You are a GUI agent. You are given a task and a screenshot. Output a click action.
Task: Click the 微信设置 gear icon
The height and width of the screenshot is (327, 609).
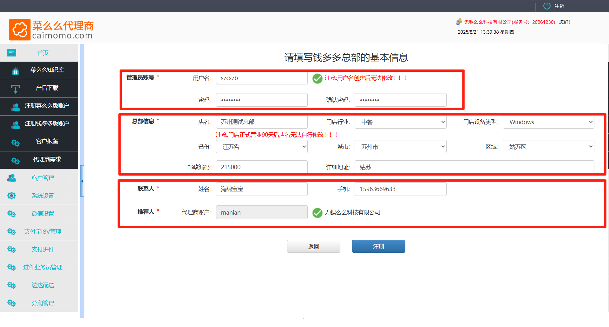[12, 214]
